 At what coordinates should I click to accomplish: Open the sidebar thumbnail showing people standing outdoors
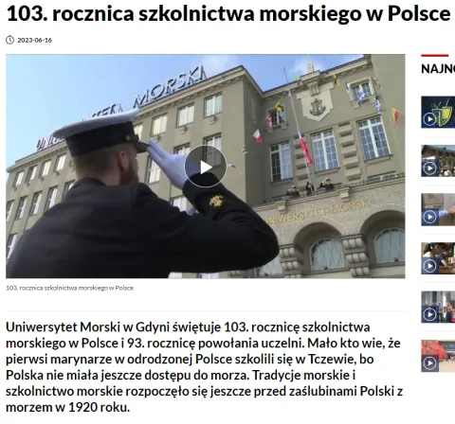[438, 308]
